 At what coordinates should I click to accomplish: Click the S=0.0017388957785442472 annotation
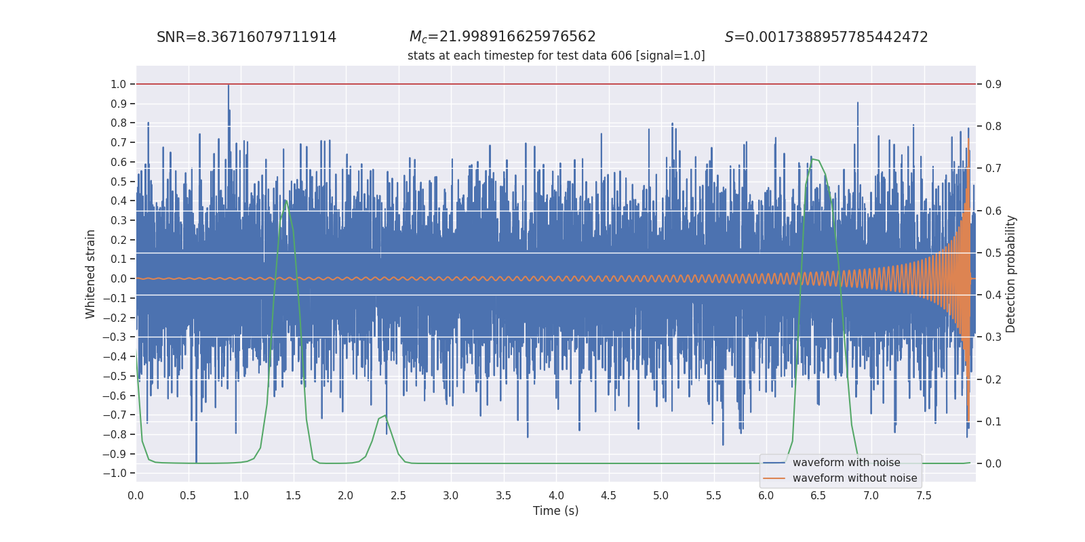[826, 37]
